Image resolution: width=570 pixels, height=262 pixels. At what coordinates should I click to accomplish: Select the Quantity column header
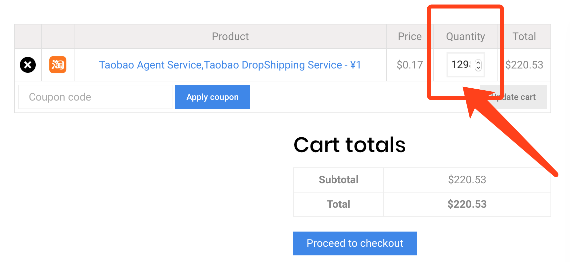465,36
